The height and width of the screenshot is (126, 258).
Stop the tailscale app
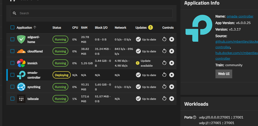click(171, 99)
